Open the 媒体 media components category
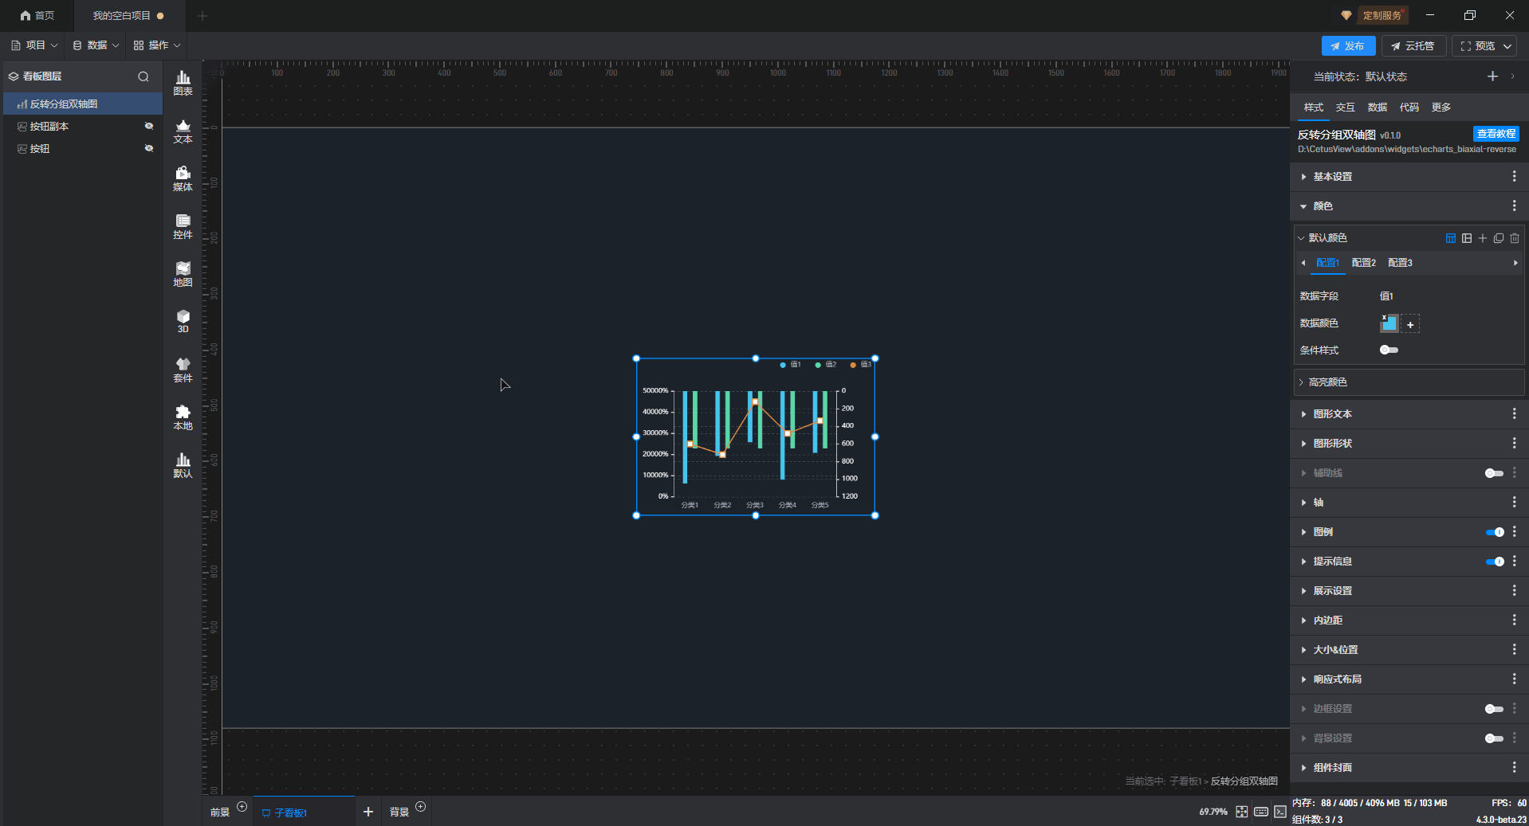This screenshot has width=1529, height=826. coord(183,178)
